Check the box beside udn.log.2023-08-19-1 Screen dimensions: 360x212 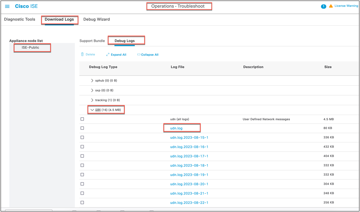(82, 175)
